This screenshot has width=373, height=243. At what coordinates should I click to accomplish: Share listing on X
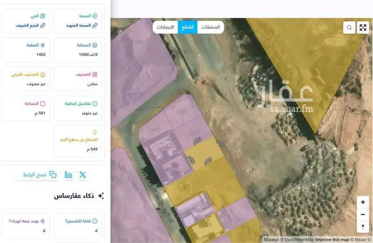[83, 175]
